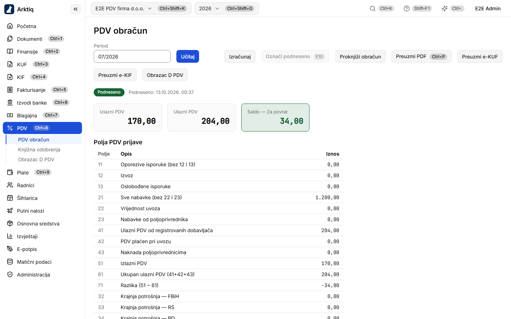The width and height of the screenshot is (511, 319).
Task: Download report with Preuzmi PDF button
Action: 421,56
